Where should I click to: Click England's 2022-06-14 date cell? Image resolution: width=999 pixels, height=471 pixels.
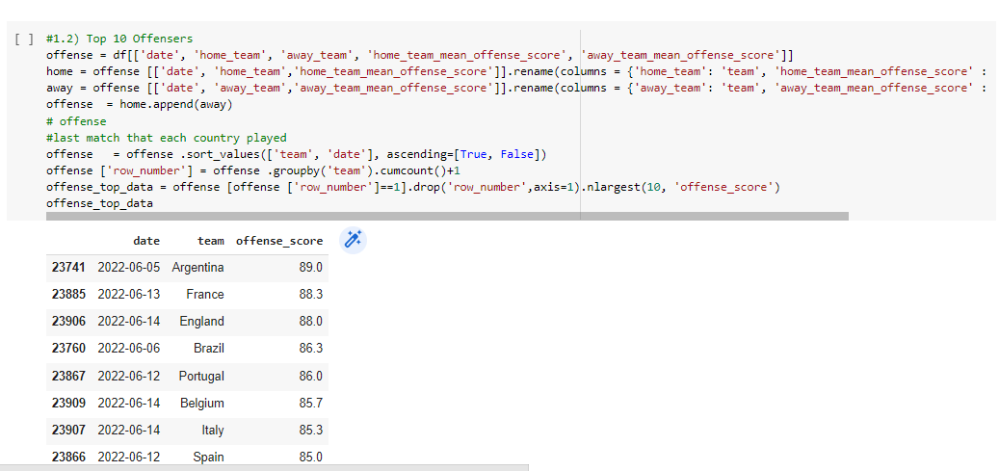129,321
